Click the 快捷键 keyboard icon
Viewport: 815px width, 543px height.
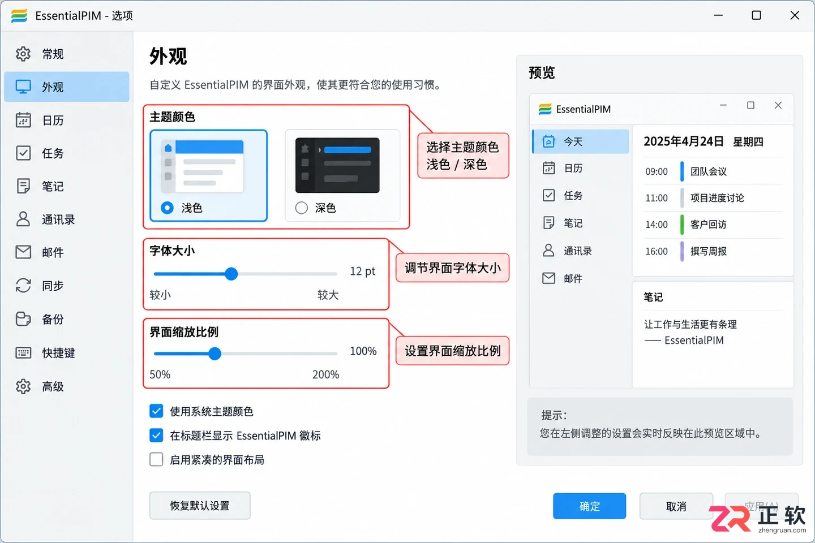click(23, 353)
